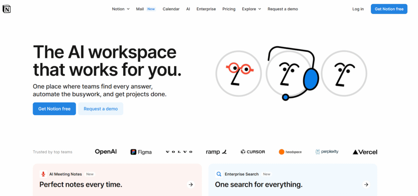The width and height of the screenshot is (418, 196).
Task: Click the Cursor logo
Action: point(253,152)
